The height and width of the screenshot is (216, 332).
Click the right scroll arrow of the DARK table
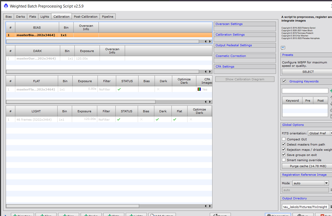click(x=210, y=71)
